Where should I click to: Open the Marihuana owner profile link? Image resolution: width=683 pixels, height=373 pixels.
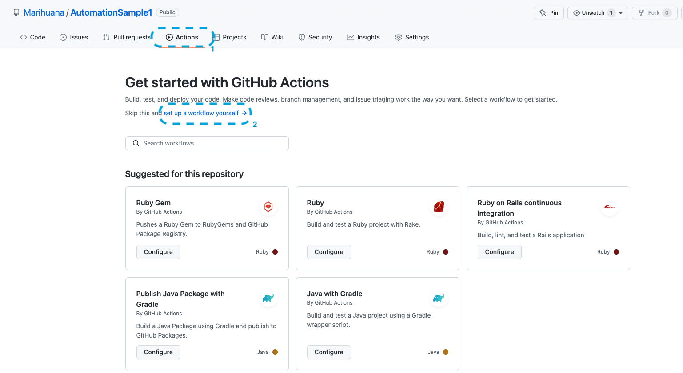tap(44, 12)
